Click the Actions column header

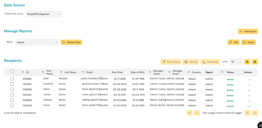[248, 72]
